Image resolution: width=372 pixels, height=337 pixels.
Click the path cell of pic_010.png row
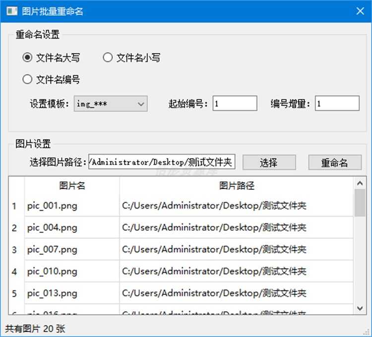click(237, 271)
